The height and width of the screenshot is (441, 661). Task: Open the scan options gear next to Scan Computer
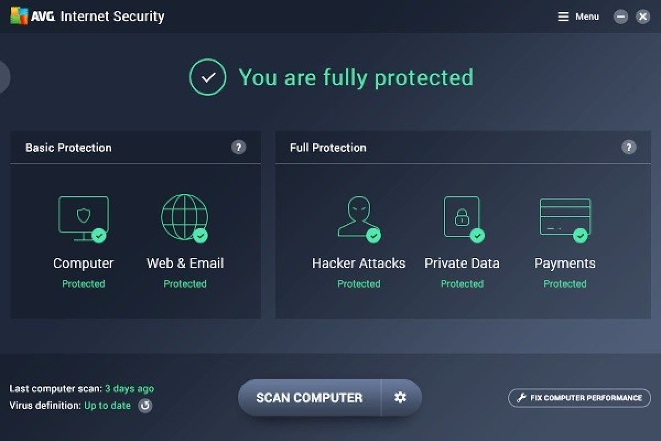[x=400, y=397]
